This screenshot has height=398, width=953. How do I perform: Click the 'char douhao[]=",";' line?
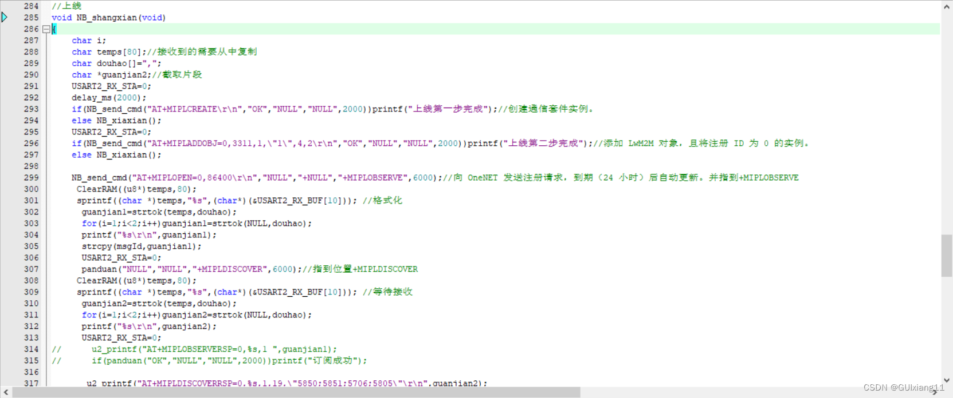(x=116, y=63)
